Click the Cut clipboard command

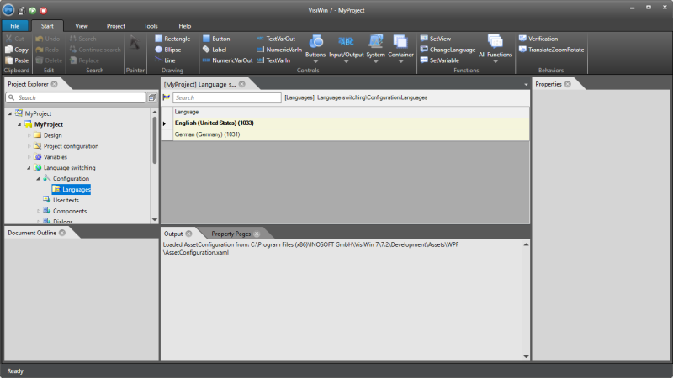click(14, 39)
